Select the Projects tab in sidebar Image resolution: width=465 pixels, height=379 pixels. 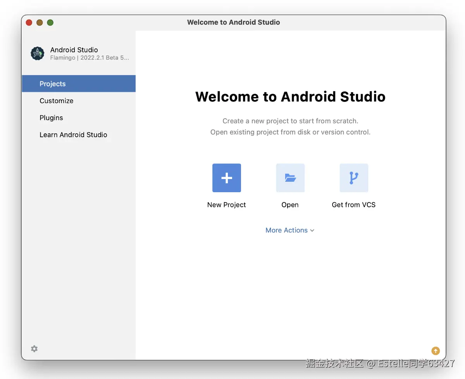pos(79,84)
